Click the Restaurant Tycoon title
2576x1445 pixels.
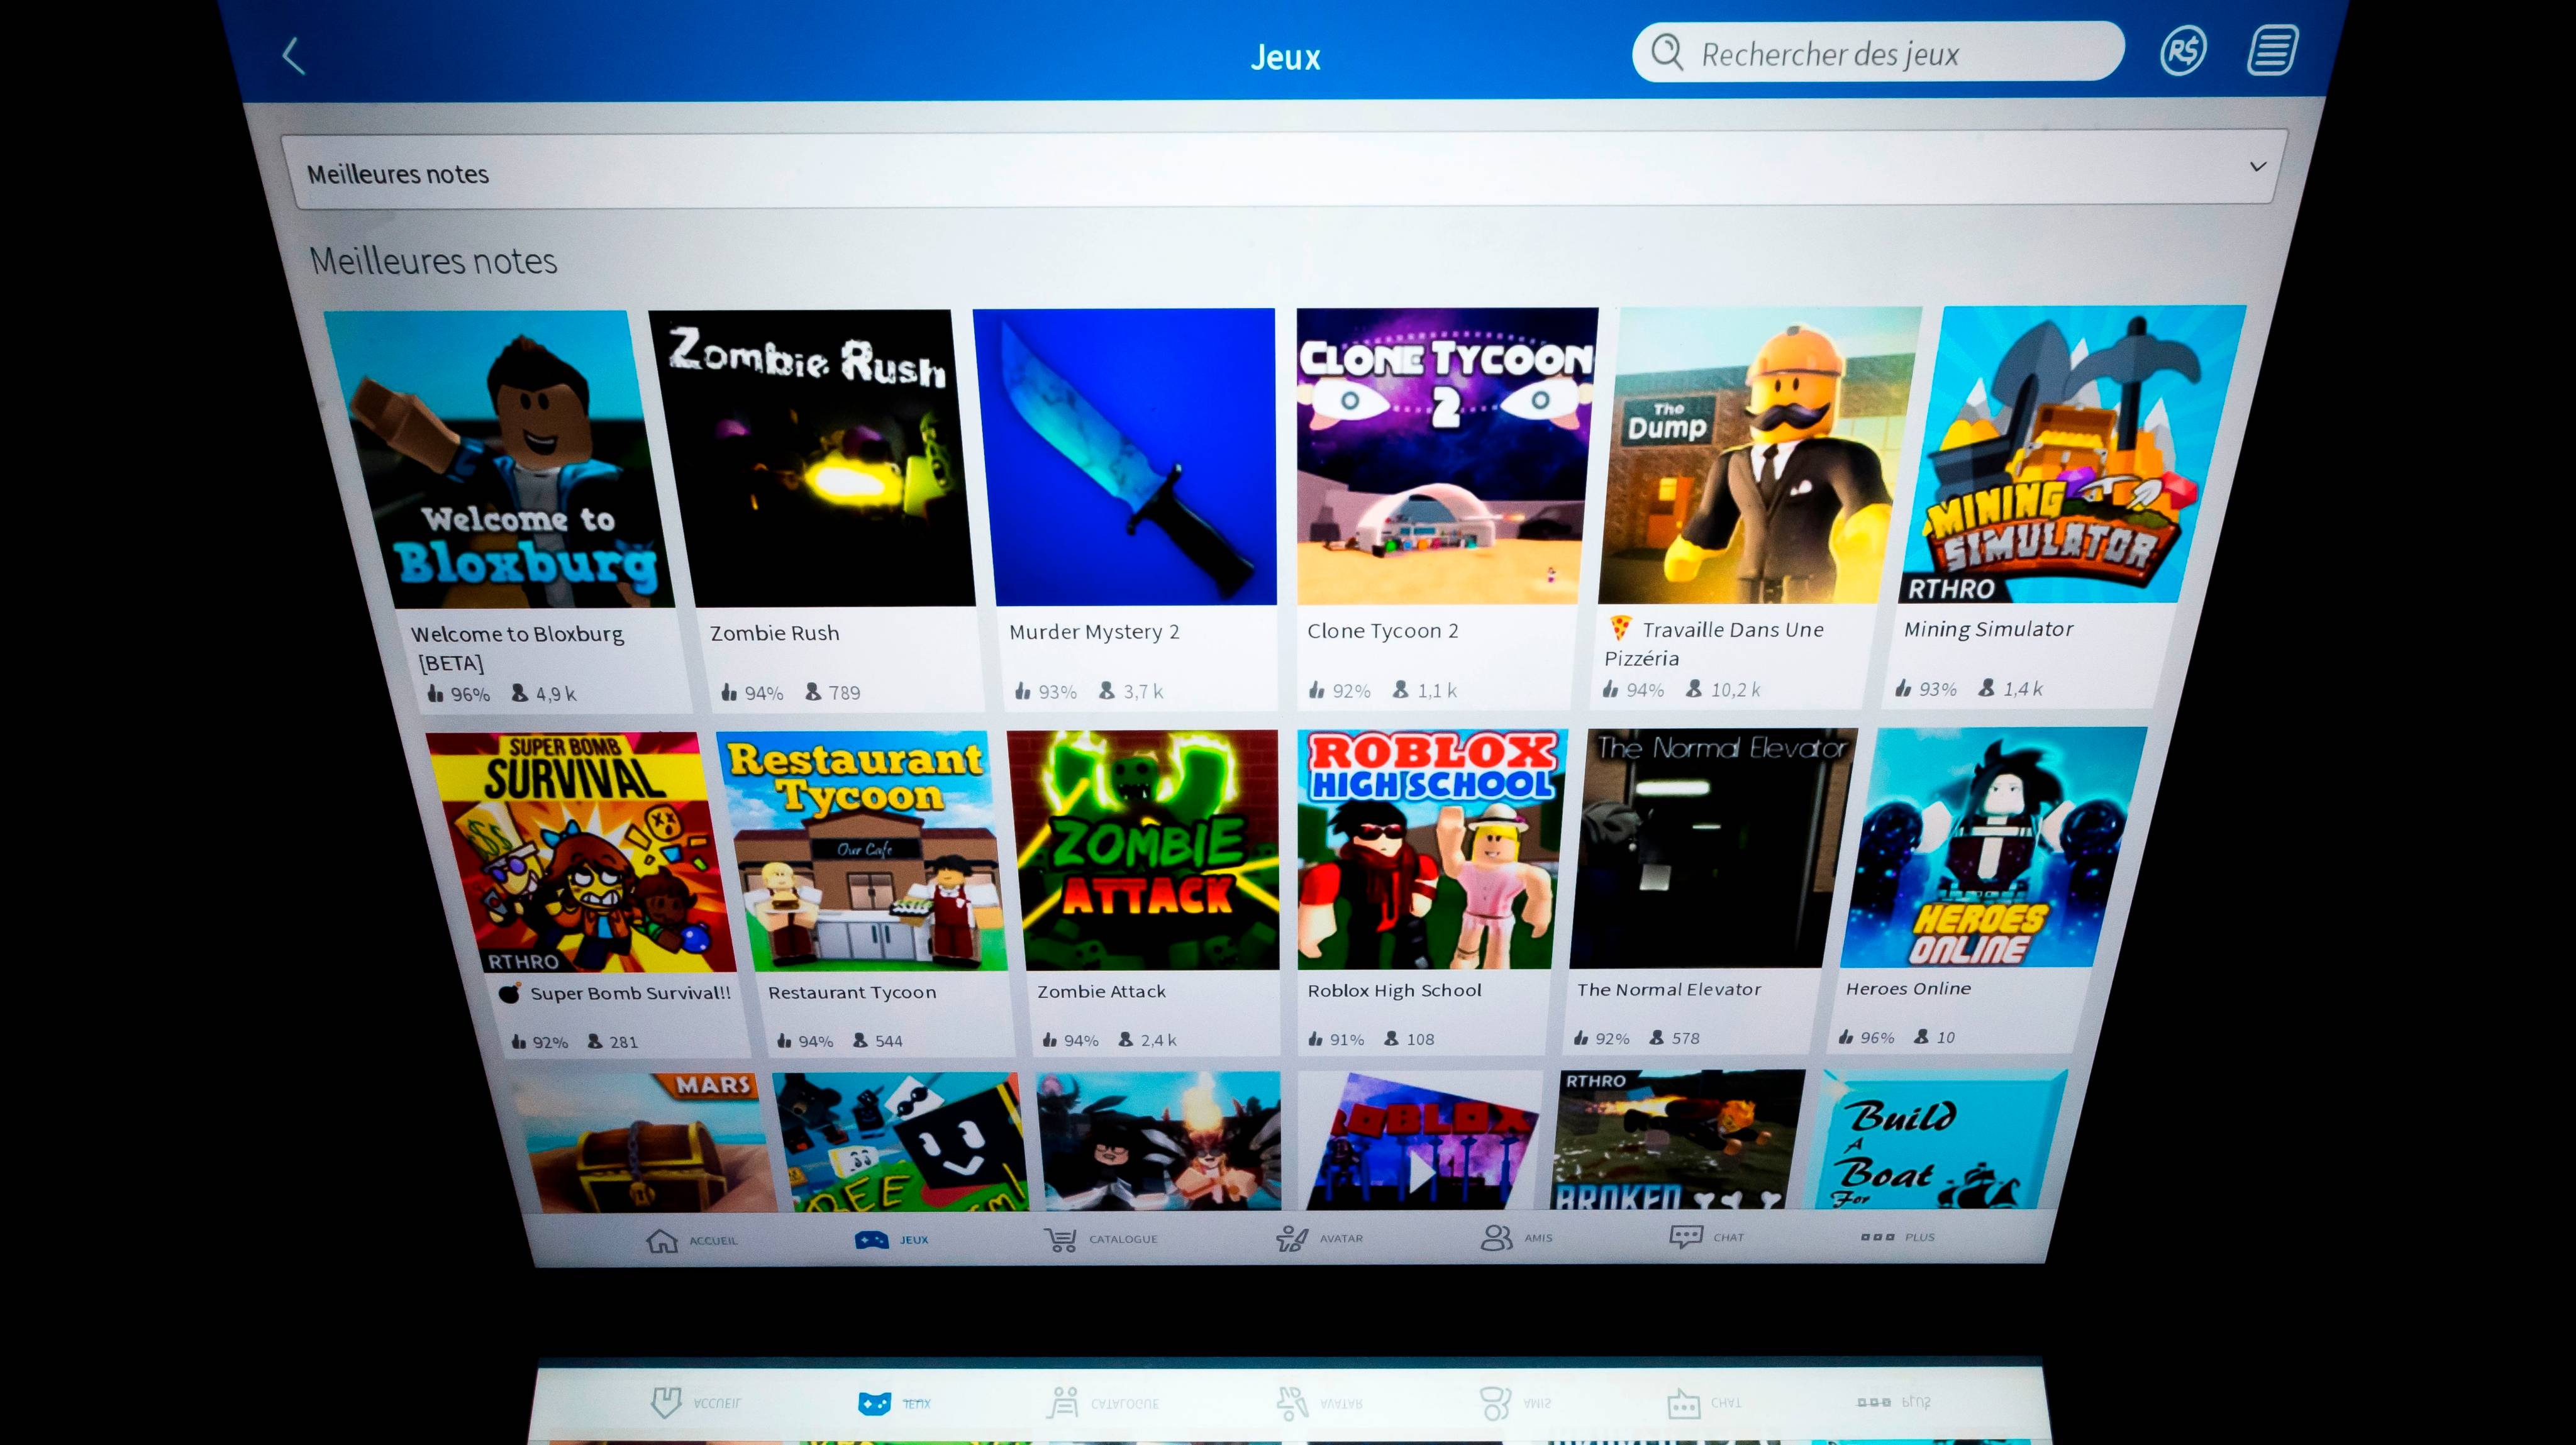click(x=852, y=993)
